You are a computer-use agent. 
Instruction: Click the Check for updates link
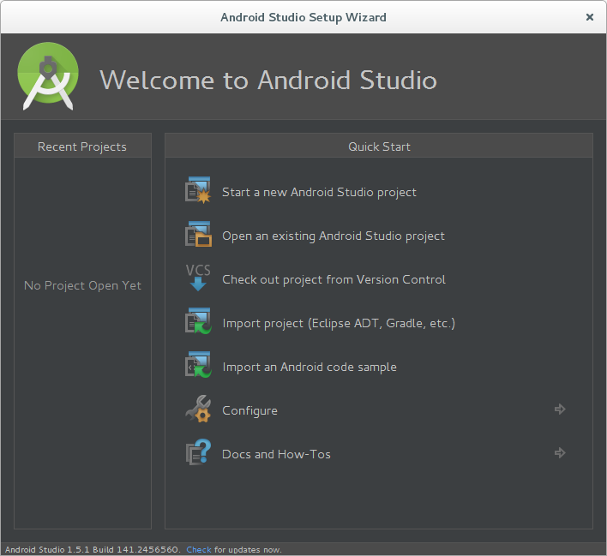point(199,549)
